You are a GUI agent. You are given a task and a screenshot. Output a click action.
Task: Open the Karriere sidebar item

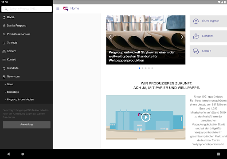coord(27,51)
